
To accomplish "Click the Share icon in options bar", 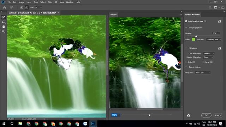I will point(223,7).
